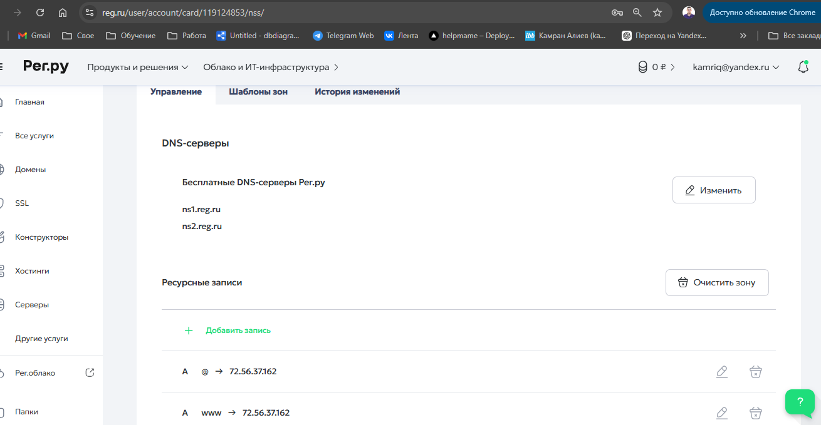Open the green help question button
The image size is (821, 425).
pos(800,402)
